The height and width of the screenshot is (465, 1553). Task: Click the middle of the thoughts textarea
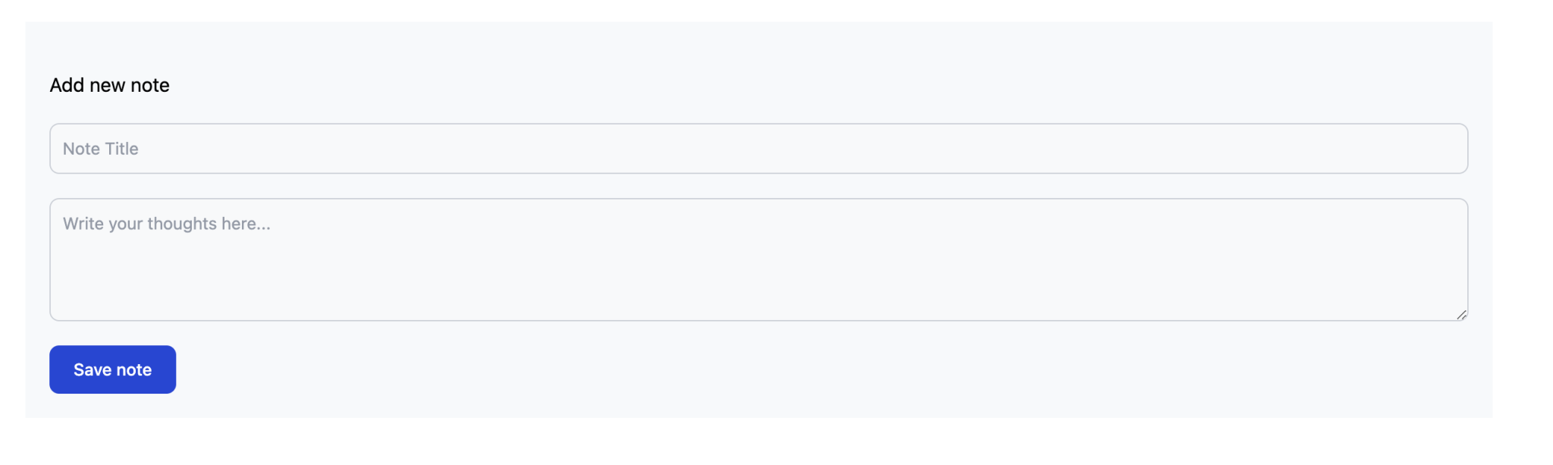[x=758, y=259]
